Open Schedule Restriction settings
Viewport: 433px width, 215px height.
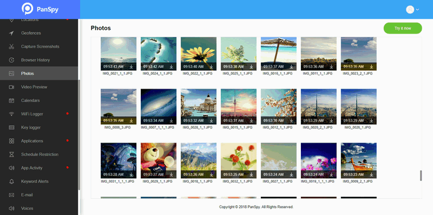pyautogui.click(x=39, y=154)
